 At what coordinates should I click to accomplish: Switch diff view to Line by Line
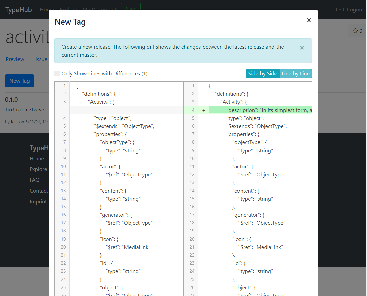pos(296,74)
